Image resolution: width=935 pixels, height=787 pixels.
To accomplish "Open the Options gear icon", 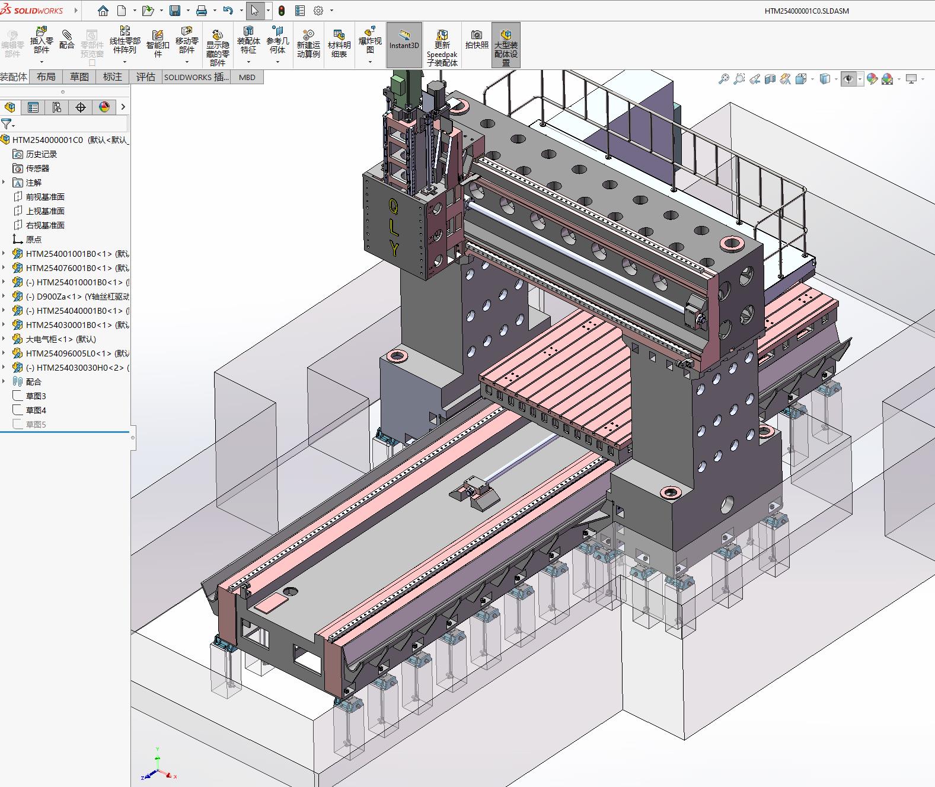I will (x=319, y=11).
